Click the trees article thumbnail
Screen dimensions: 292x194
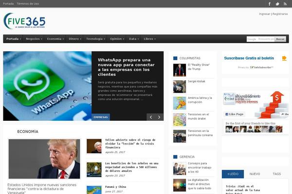[94, 169]
